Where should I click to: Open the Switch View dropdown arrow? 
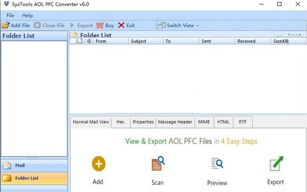[197, 26]
